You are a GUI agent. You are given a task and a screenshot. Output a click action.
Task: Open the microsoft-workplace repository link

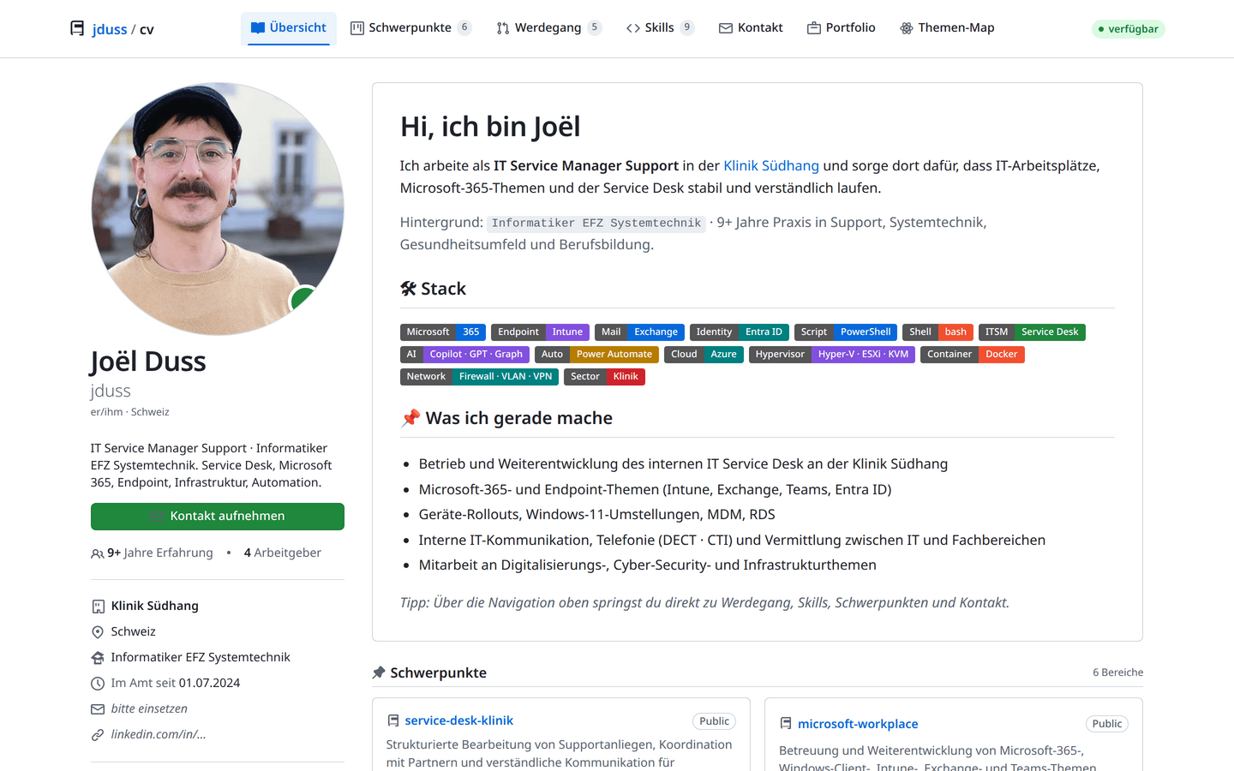click(x=858, y=724)
